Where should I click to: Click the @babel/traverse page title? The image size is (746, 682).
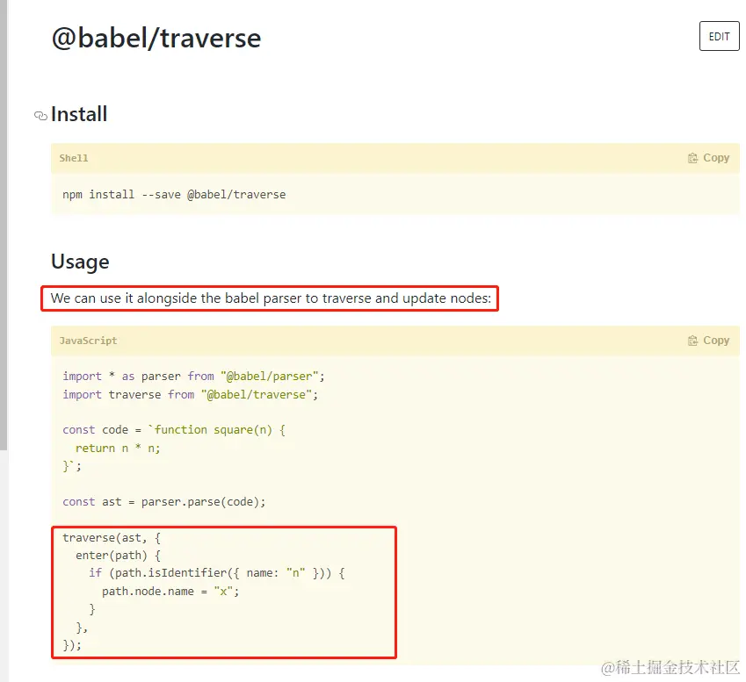(156, 38)
